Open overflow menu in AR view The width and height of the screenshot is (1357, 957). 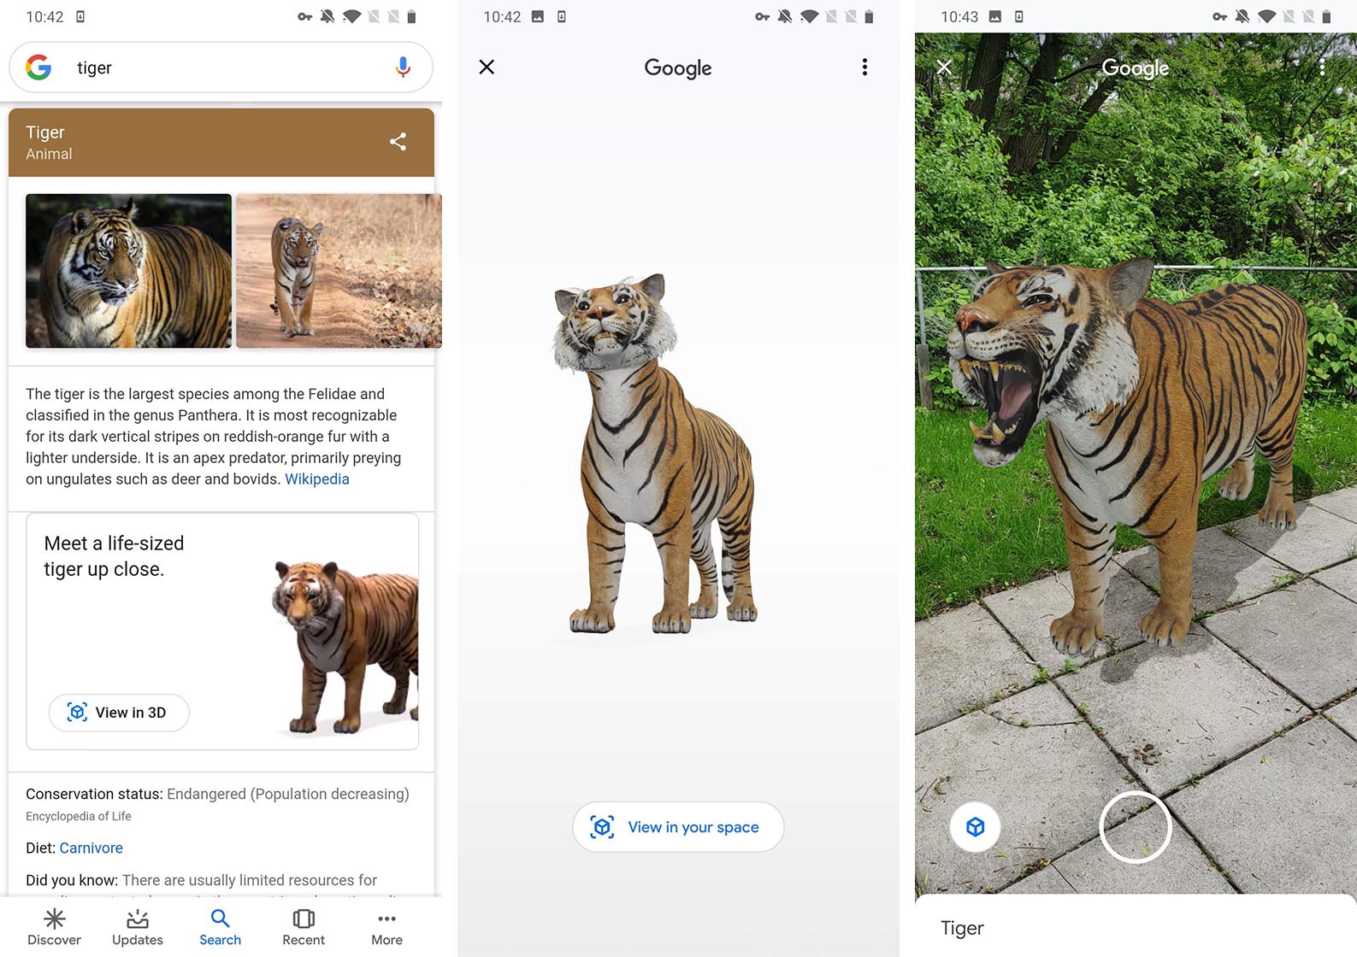click(x=1322, y=68)
